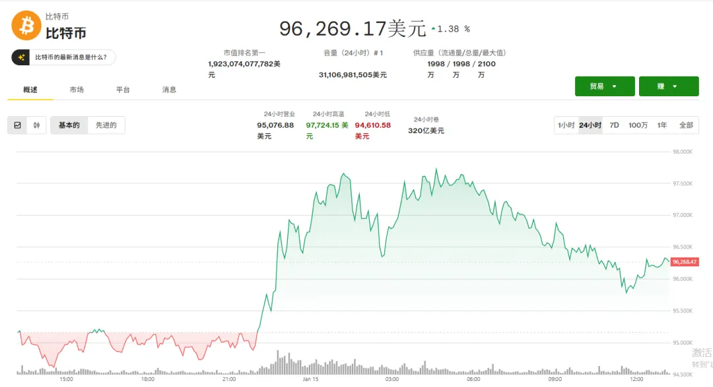
Task: Click the 24小时营业 open label
Action: [279, 114]
